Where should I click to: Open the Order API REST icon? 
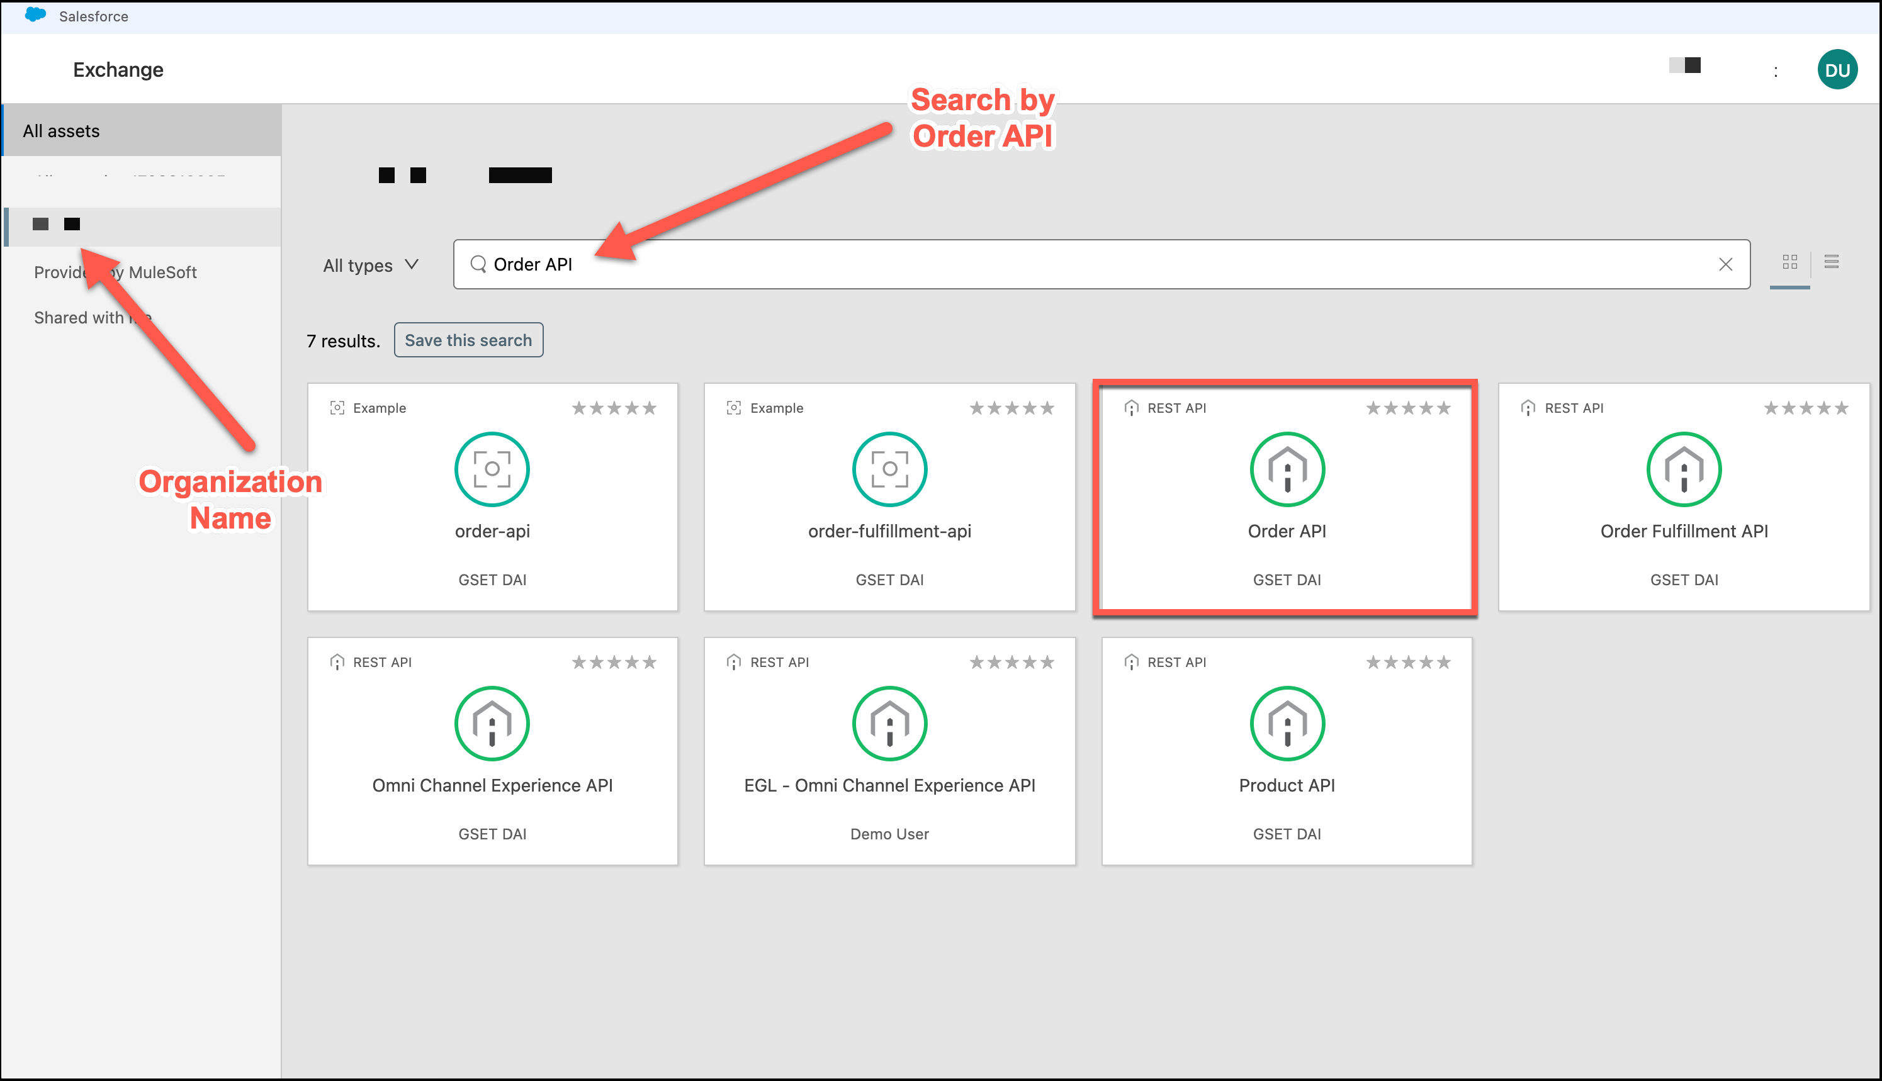1287,469
